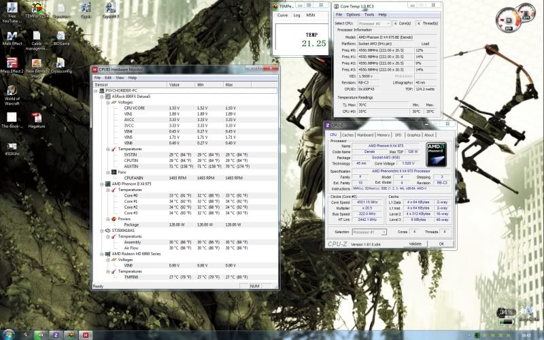This screenshot has width=544, height=340.
Task: Click the Value column header in HWMonitor
Action: click(181, 84)
